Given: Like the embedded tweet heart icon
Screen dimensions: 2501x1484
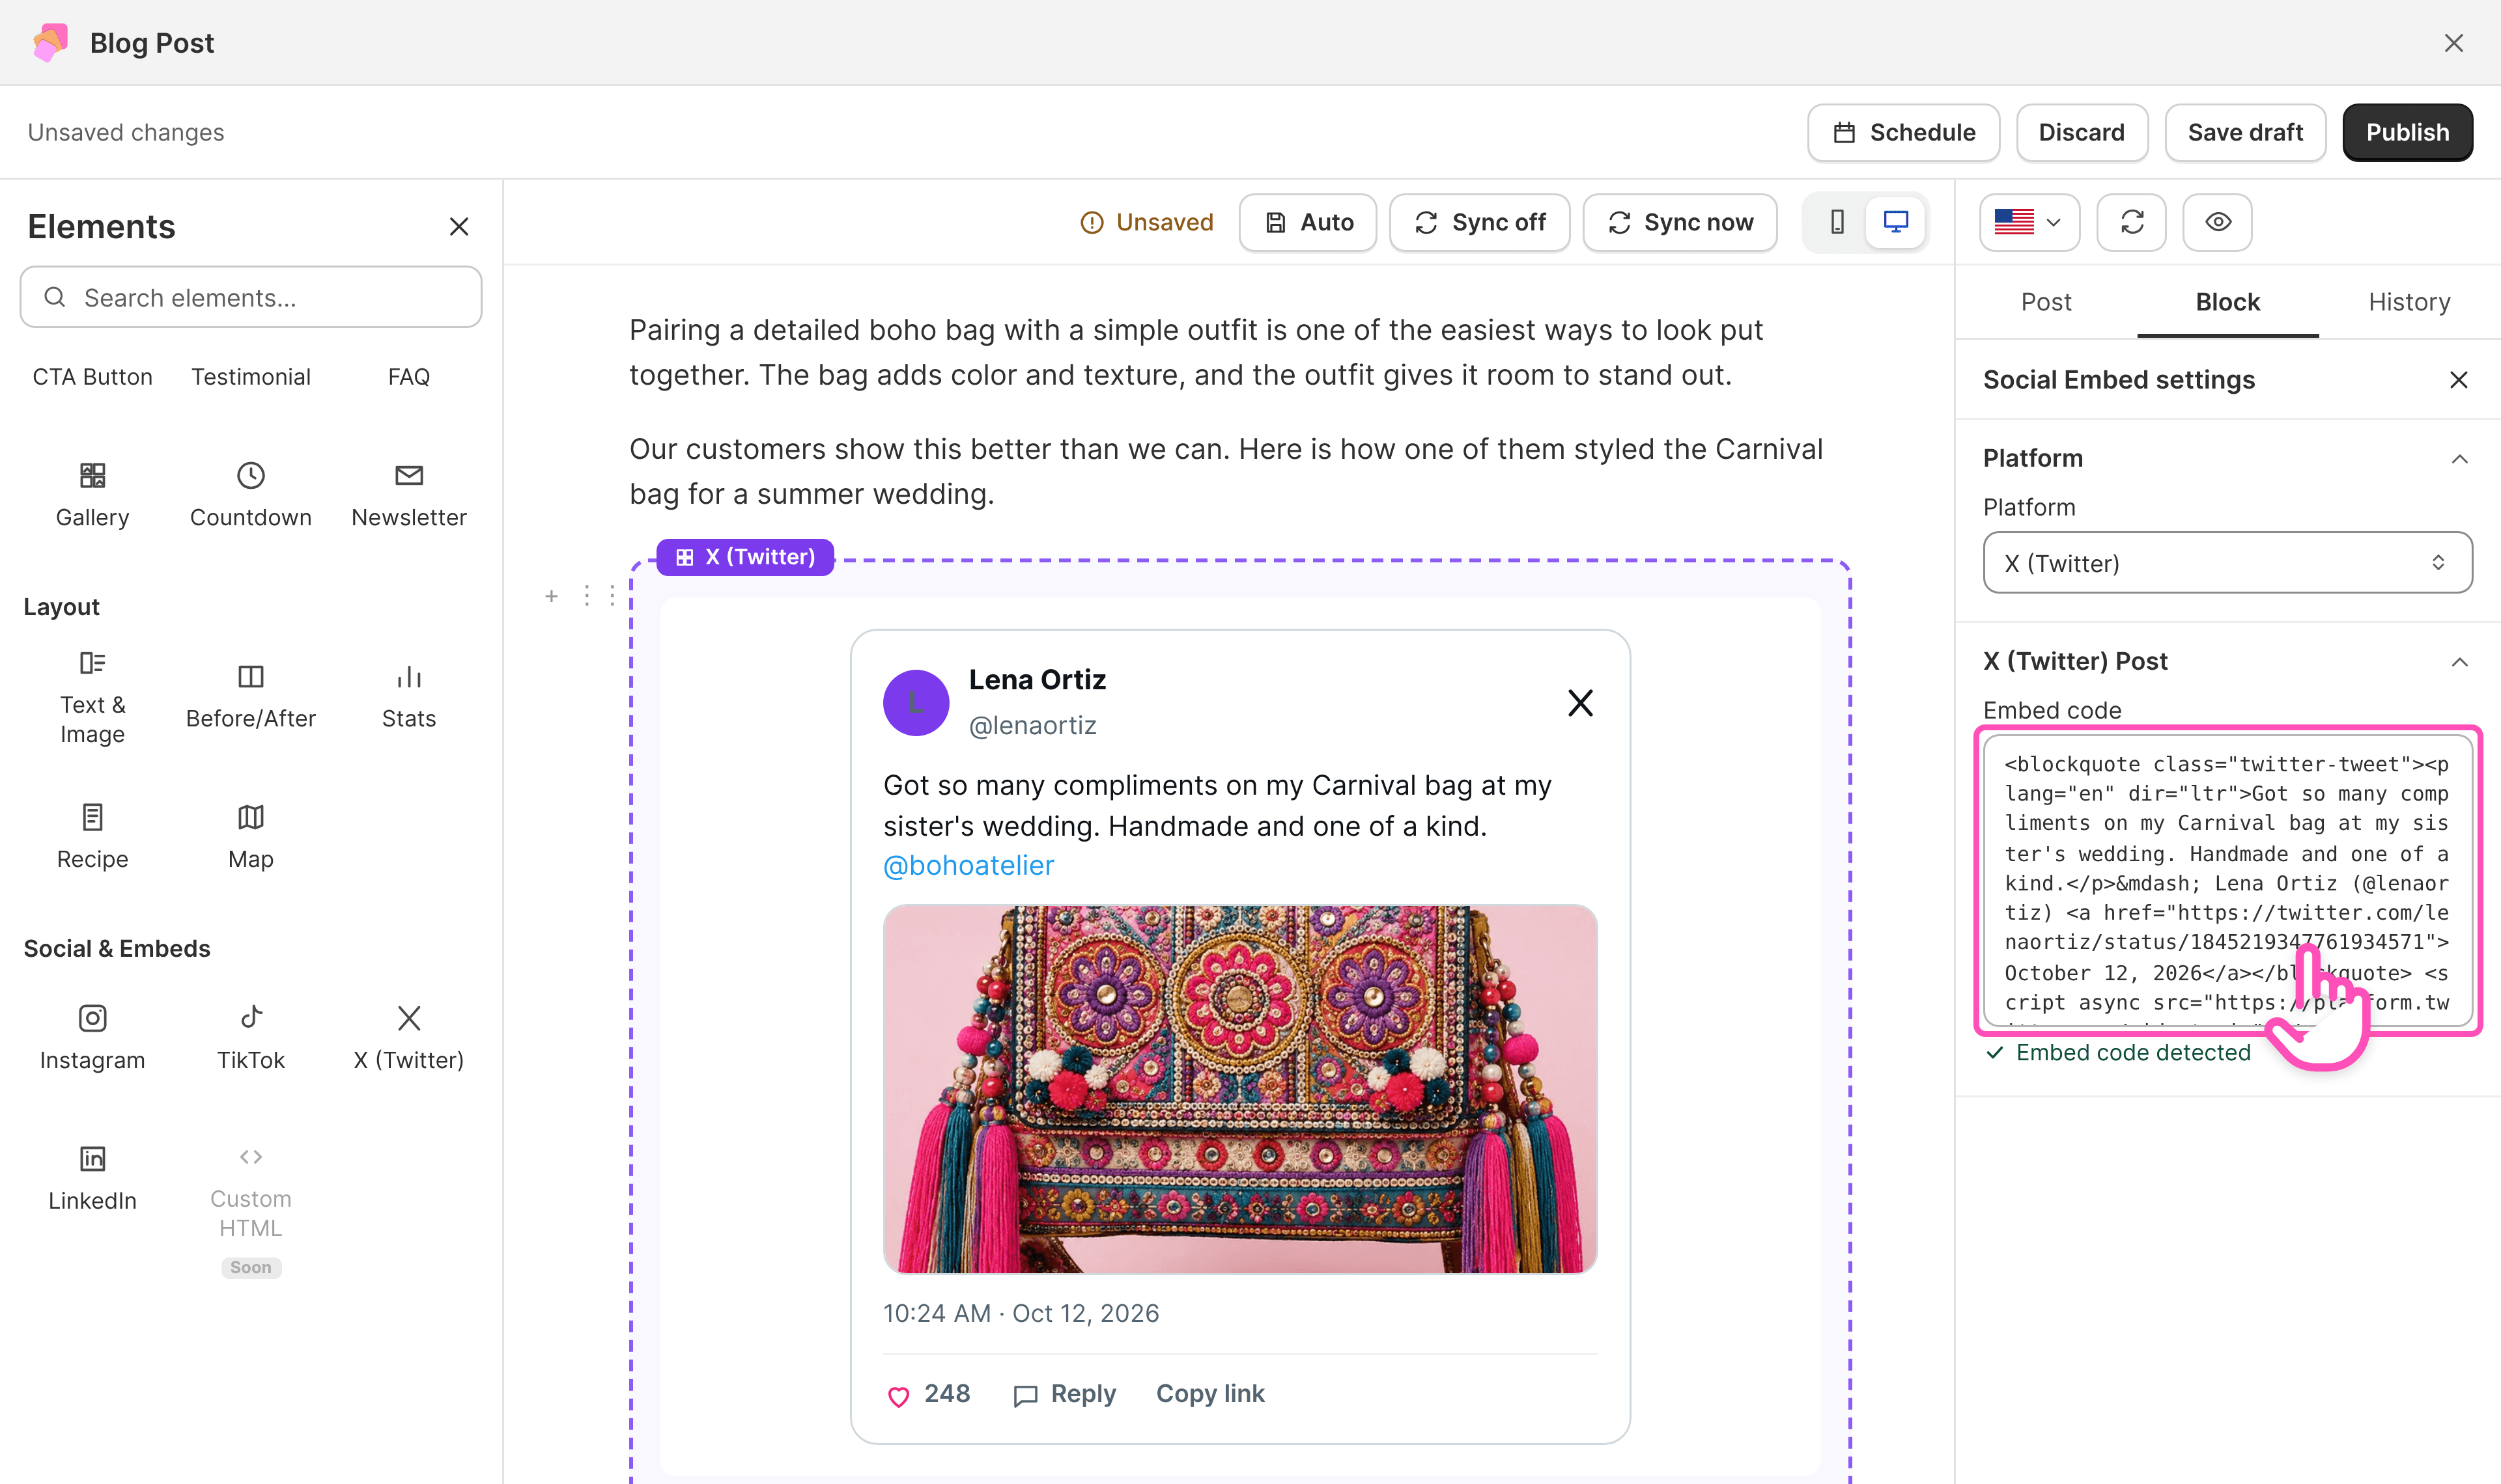Looking at the screenshot, I should tap(898, 1396).
